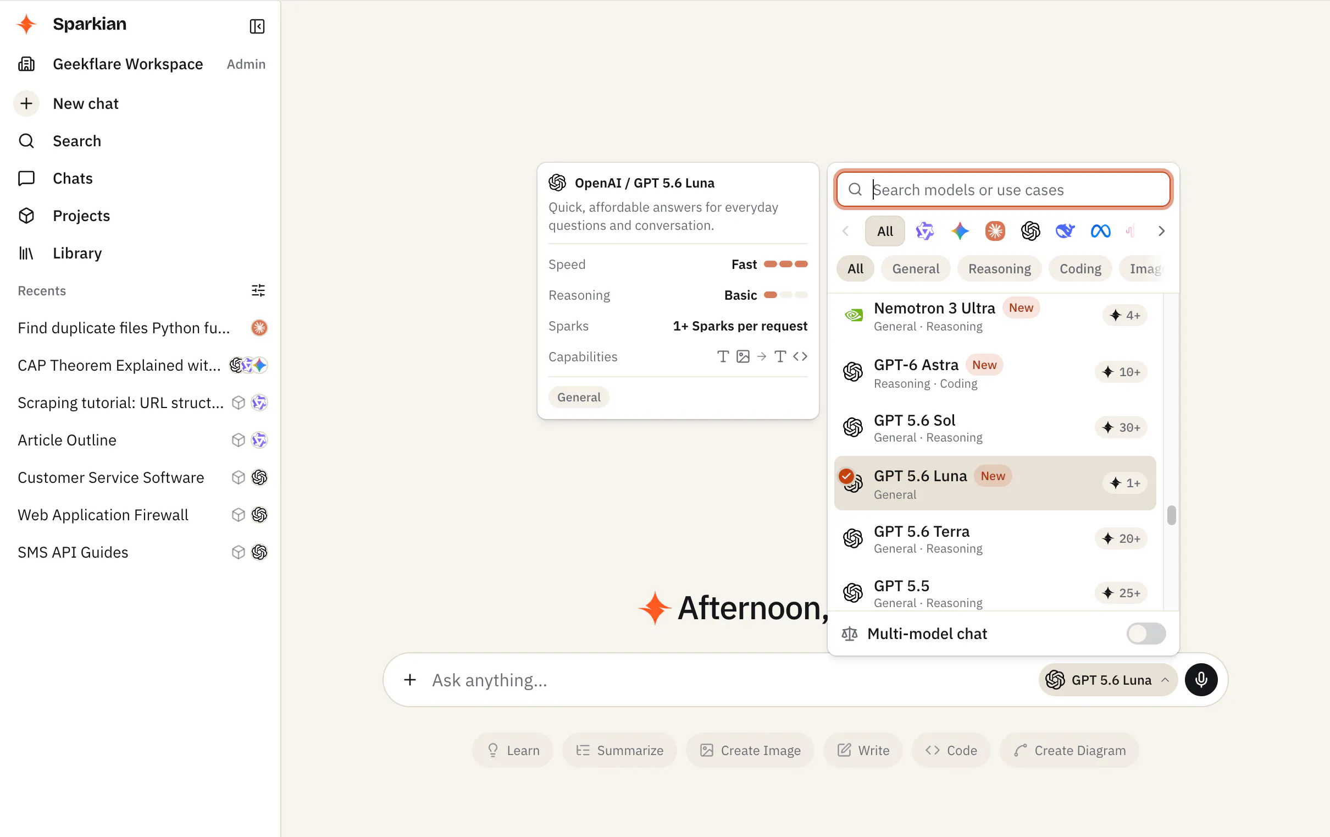
Task: Filter models by the General category
Action: [915, 269]
